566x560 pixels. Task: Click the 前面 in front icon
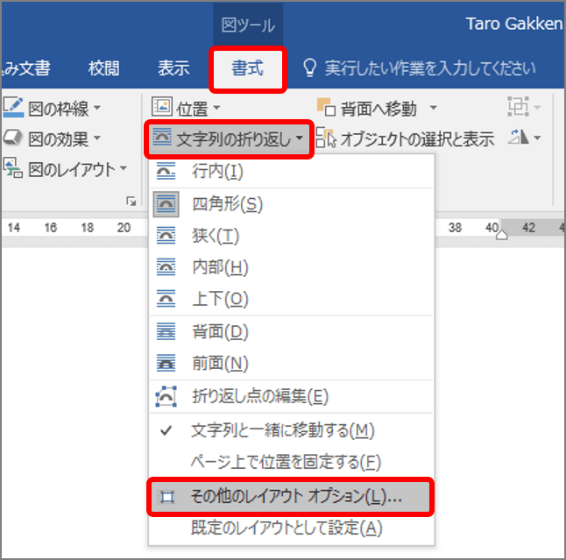[x=166, y=364]
